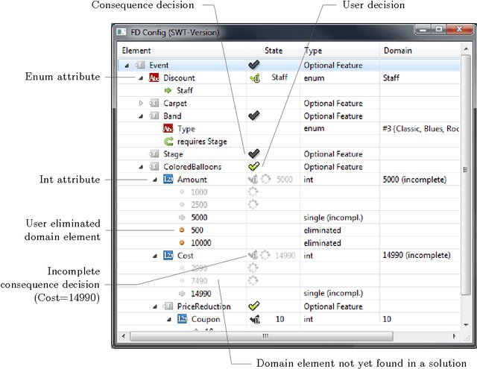Viewport: 477px width, 369px height.
Task: Click the Amount int attribute icon
Action: [168, 180]
